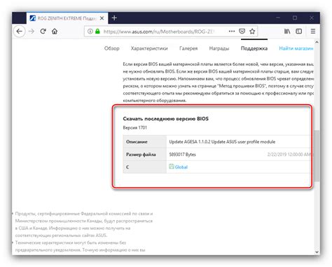This screenshot has height=267, width=332.
Task: Bookmark this page with the star icon
Action: [x=252, y=31]
